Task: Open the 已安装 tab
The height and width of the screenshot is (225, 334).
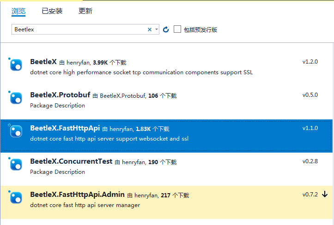Action: tap(52, 11)
